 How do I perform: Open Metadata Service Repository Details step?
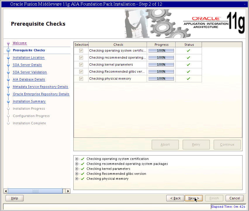[41, 87]
